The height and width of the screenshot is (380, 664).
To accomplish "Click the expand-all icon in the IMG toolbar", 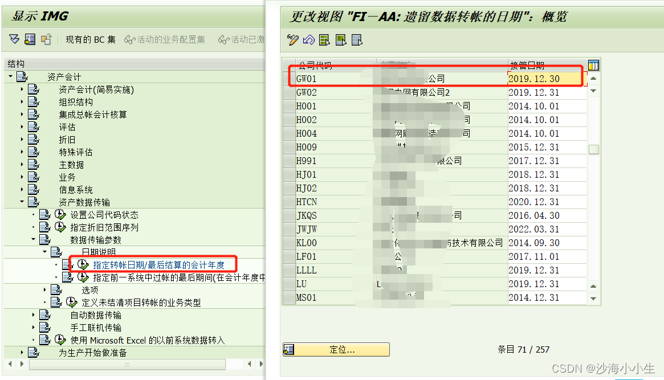I will coord(14,39).
